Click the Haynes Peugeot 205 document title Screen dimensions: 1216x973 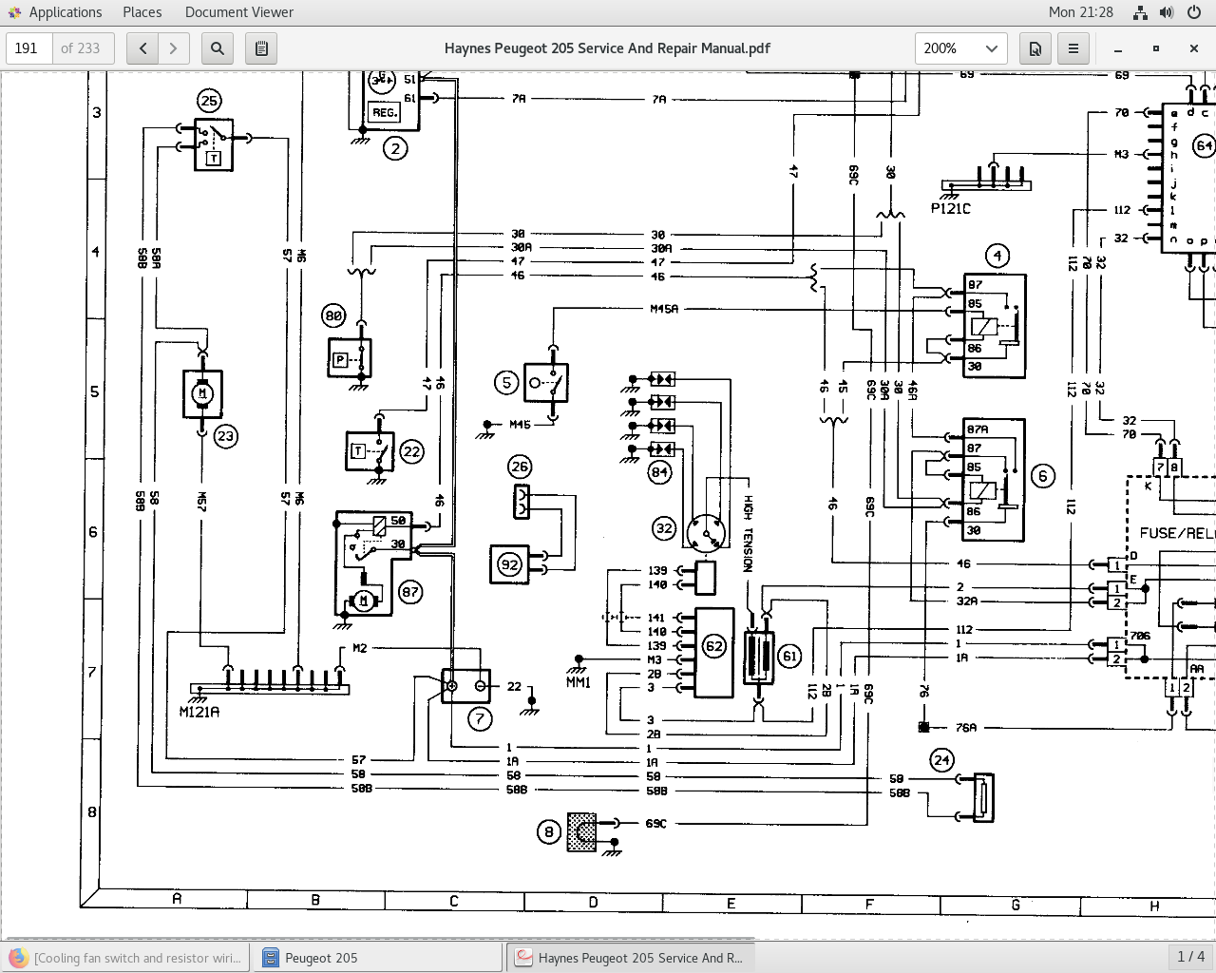(607, 48)
